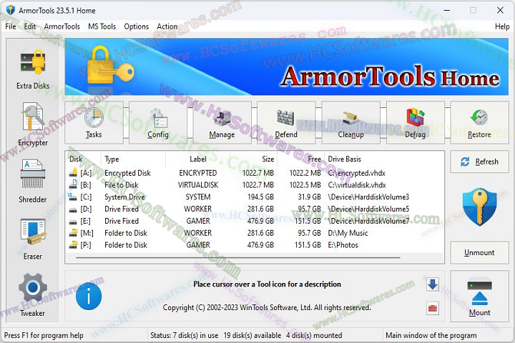Click 'Press F1 for program help' text
The width and height of the screenshot is (515, 343).
point(44,335)
